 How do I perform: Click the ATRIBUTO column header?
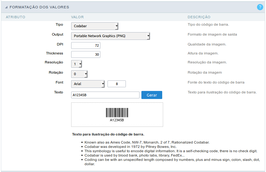[16, 17]
